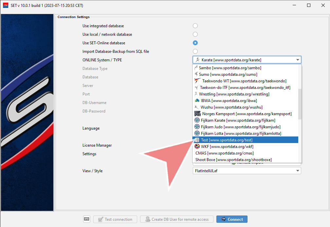Click the WKF logo icon
330x227 pixels.
(x=197, y=147)
